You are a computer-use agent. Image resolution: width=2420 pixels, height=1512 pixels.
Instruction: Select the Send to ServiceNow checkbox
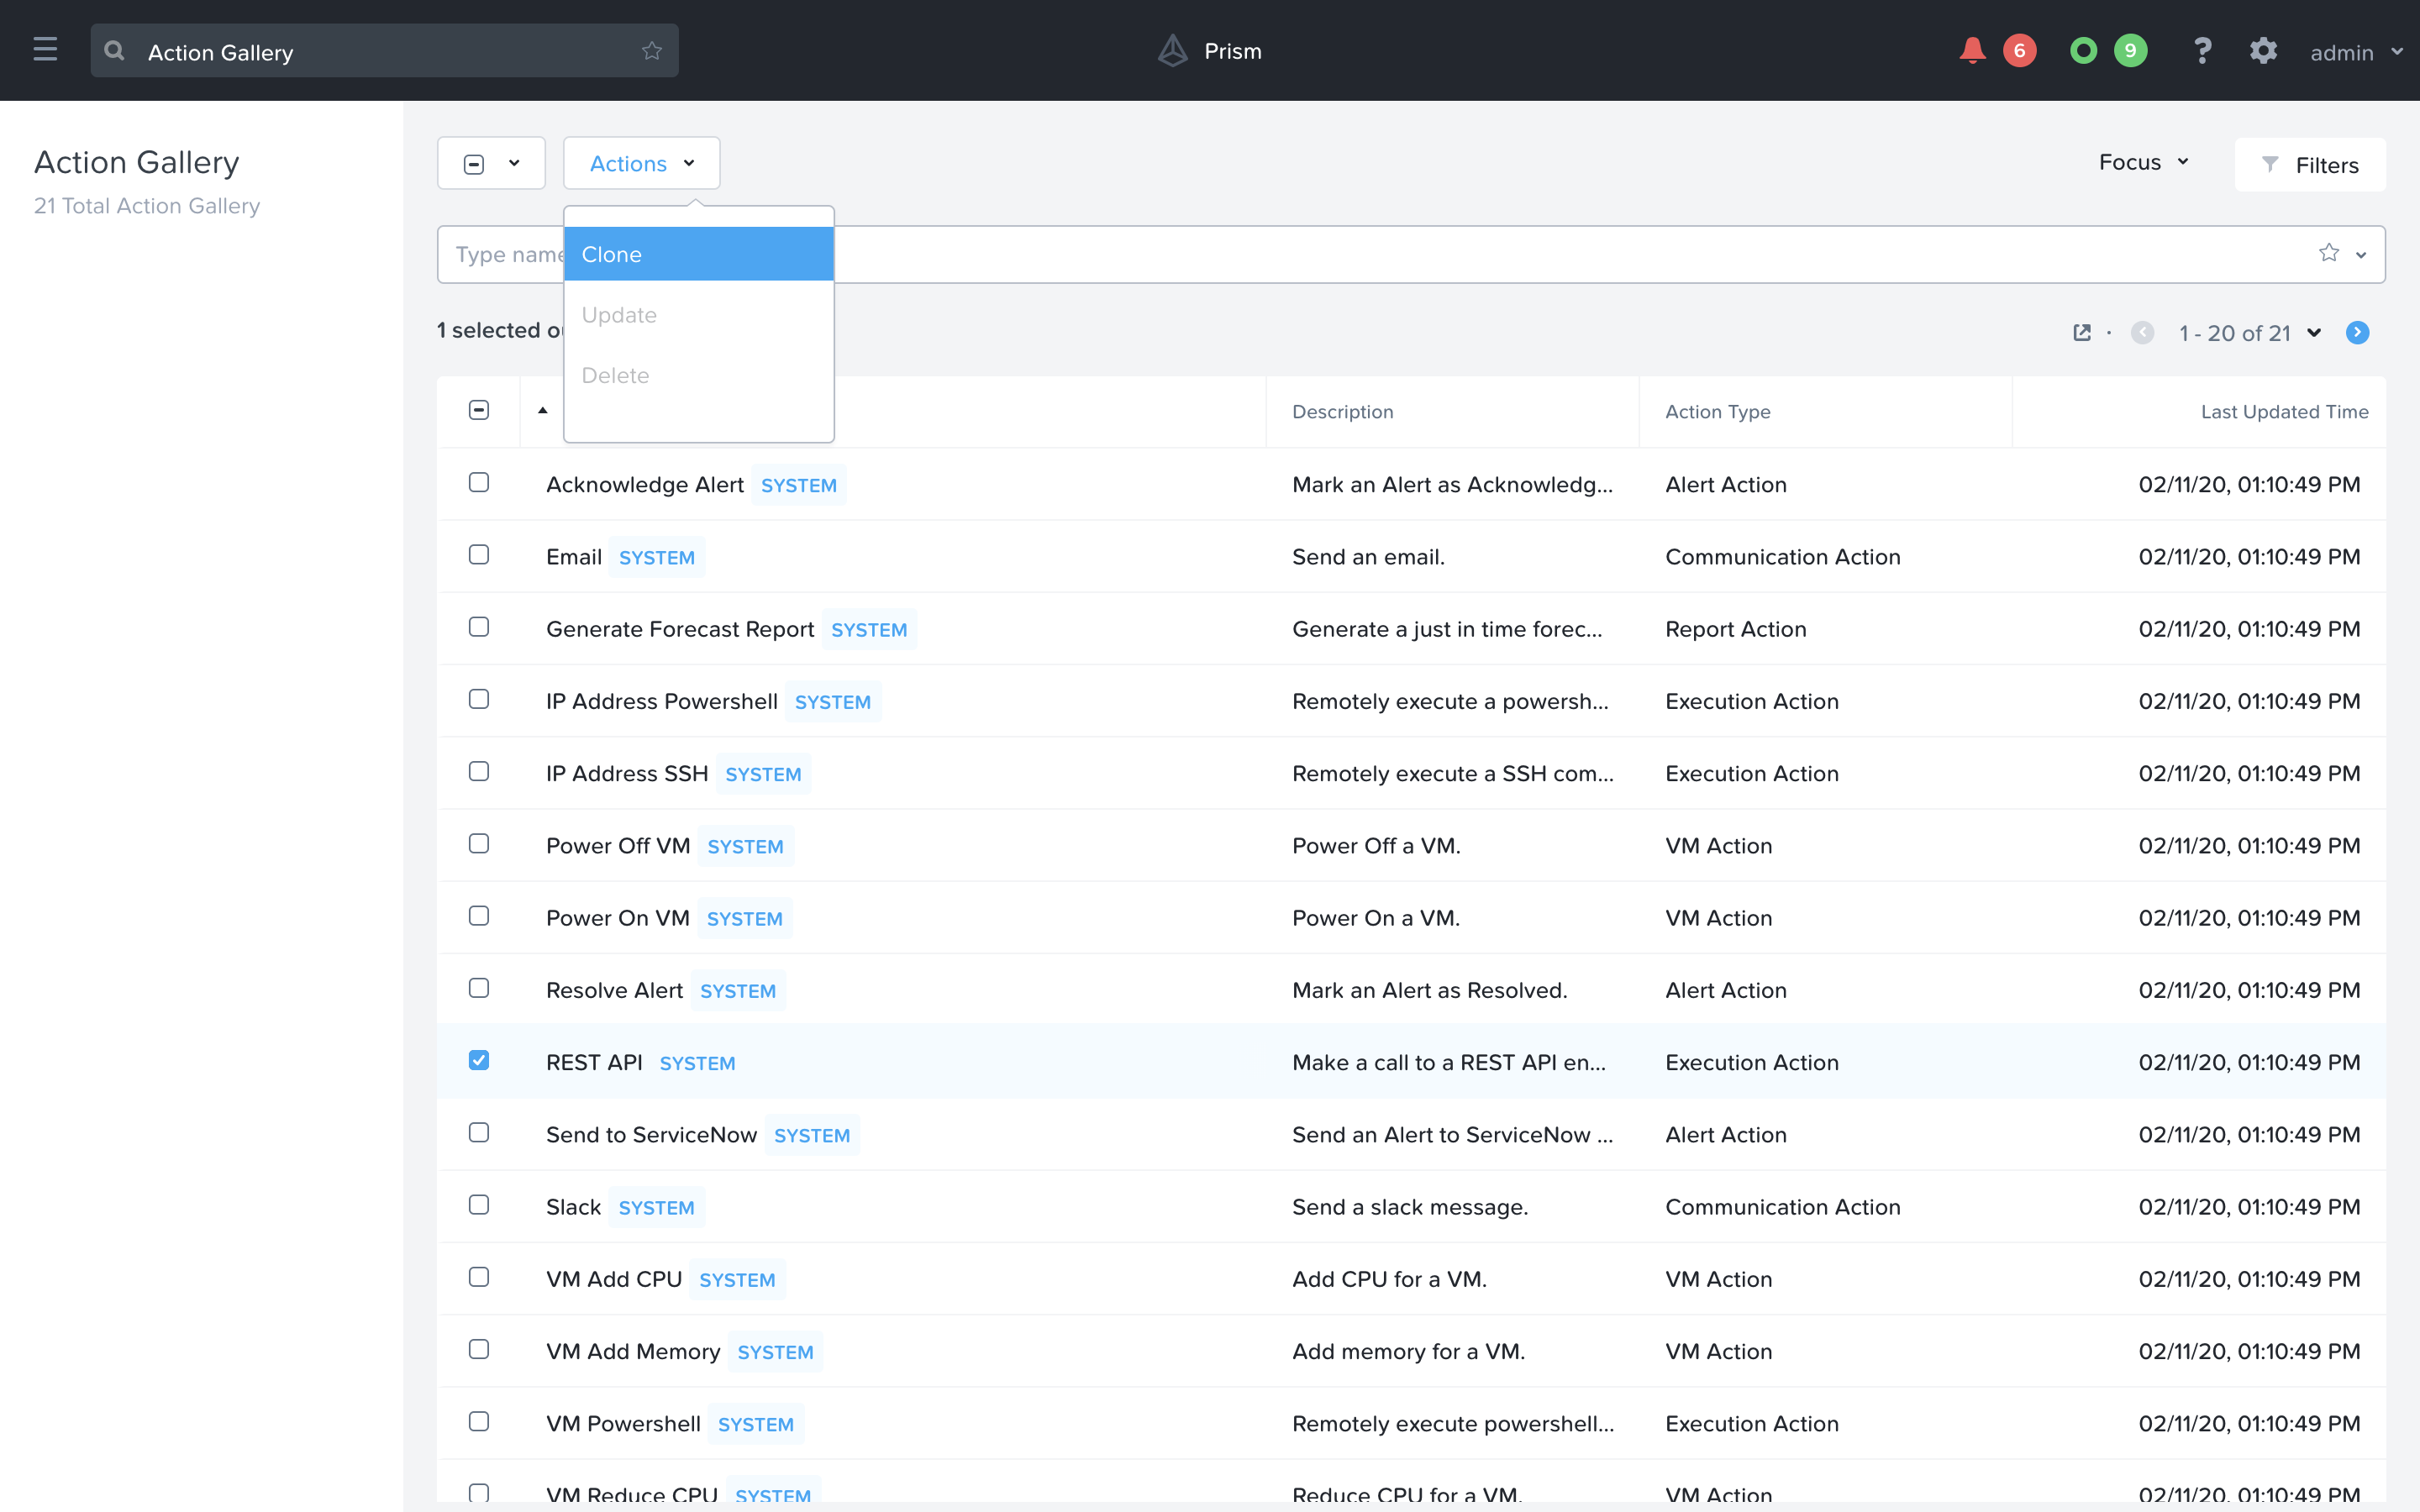(479, 1132)
